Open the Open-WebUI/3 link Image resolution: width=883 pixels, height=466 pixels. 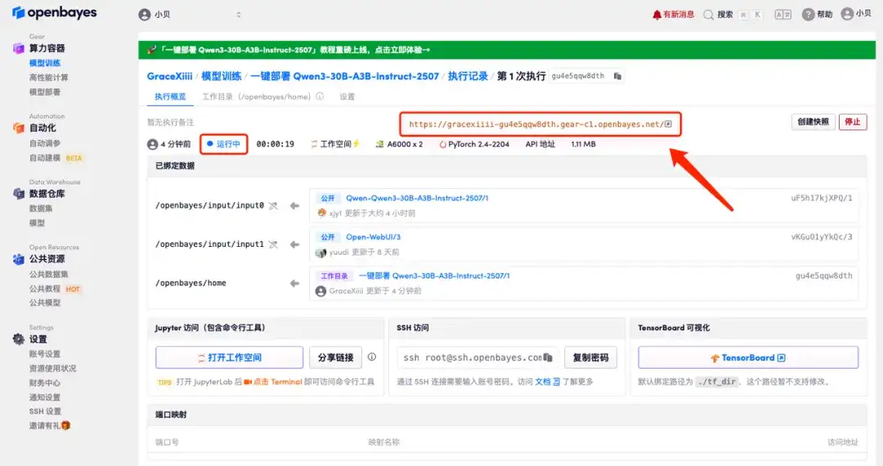(373, 237)
